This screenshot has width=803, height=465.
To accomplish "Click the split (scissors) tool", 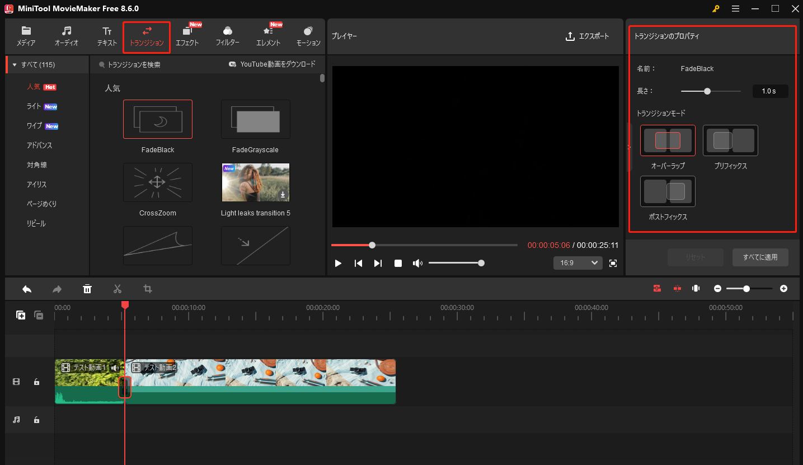I will point(118,289).
